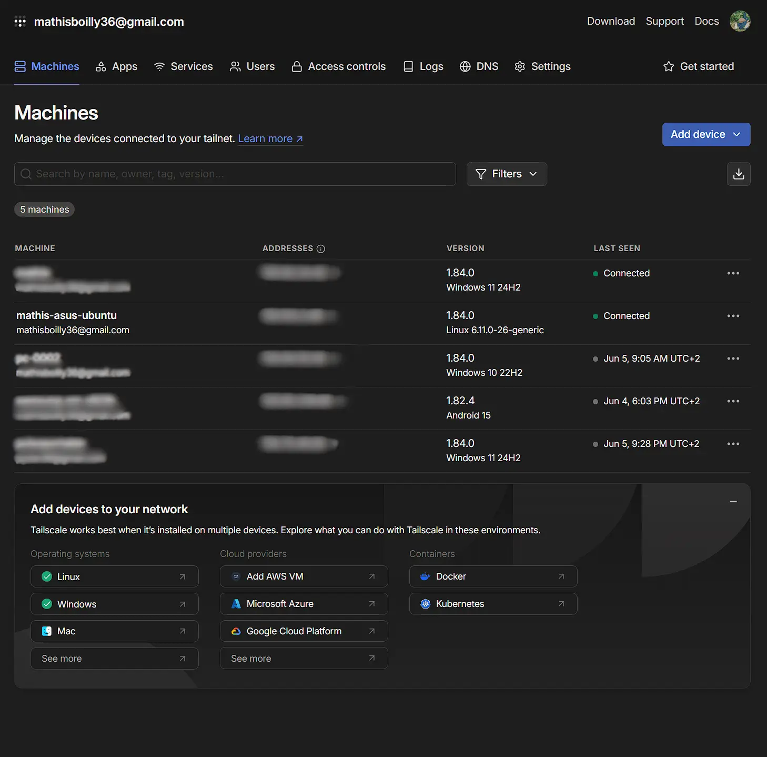Click the Addresses column info icon
767x757 pixels.
coord(321,249)
